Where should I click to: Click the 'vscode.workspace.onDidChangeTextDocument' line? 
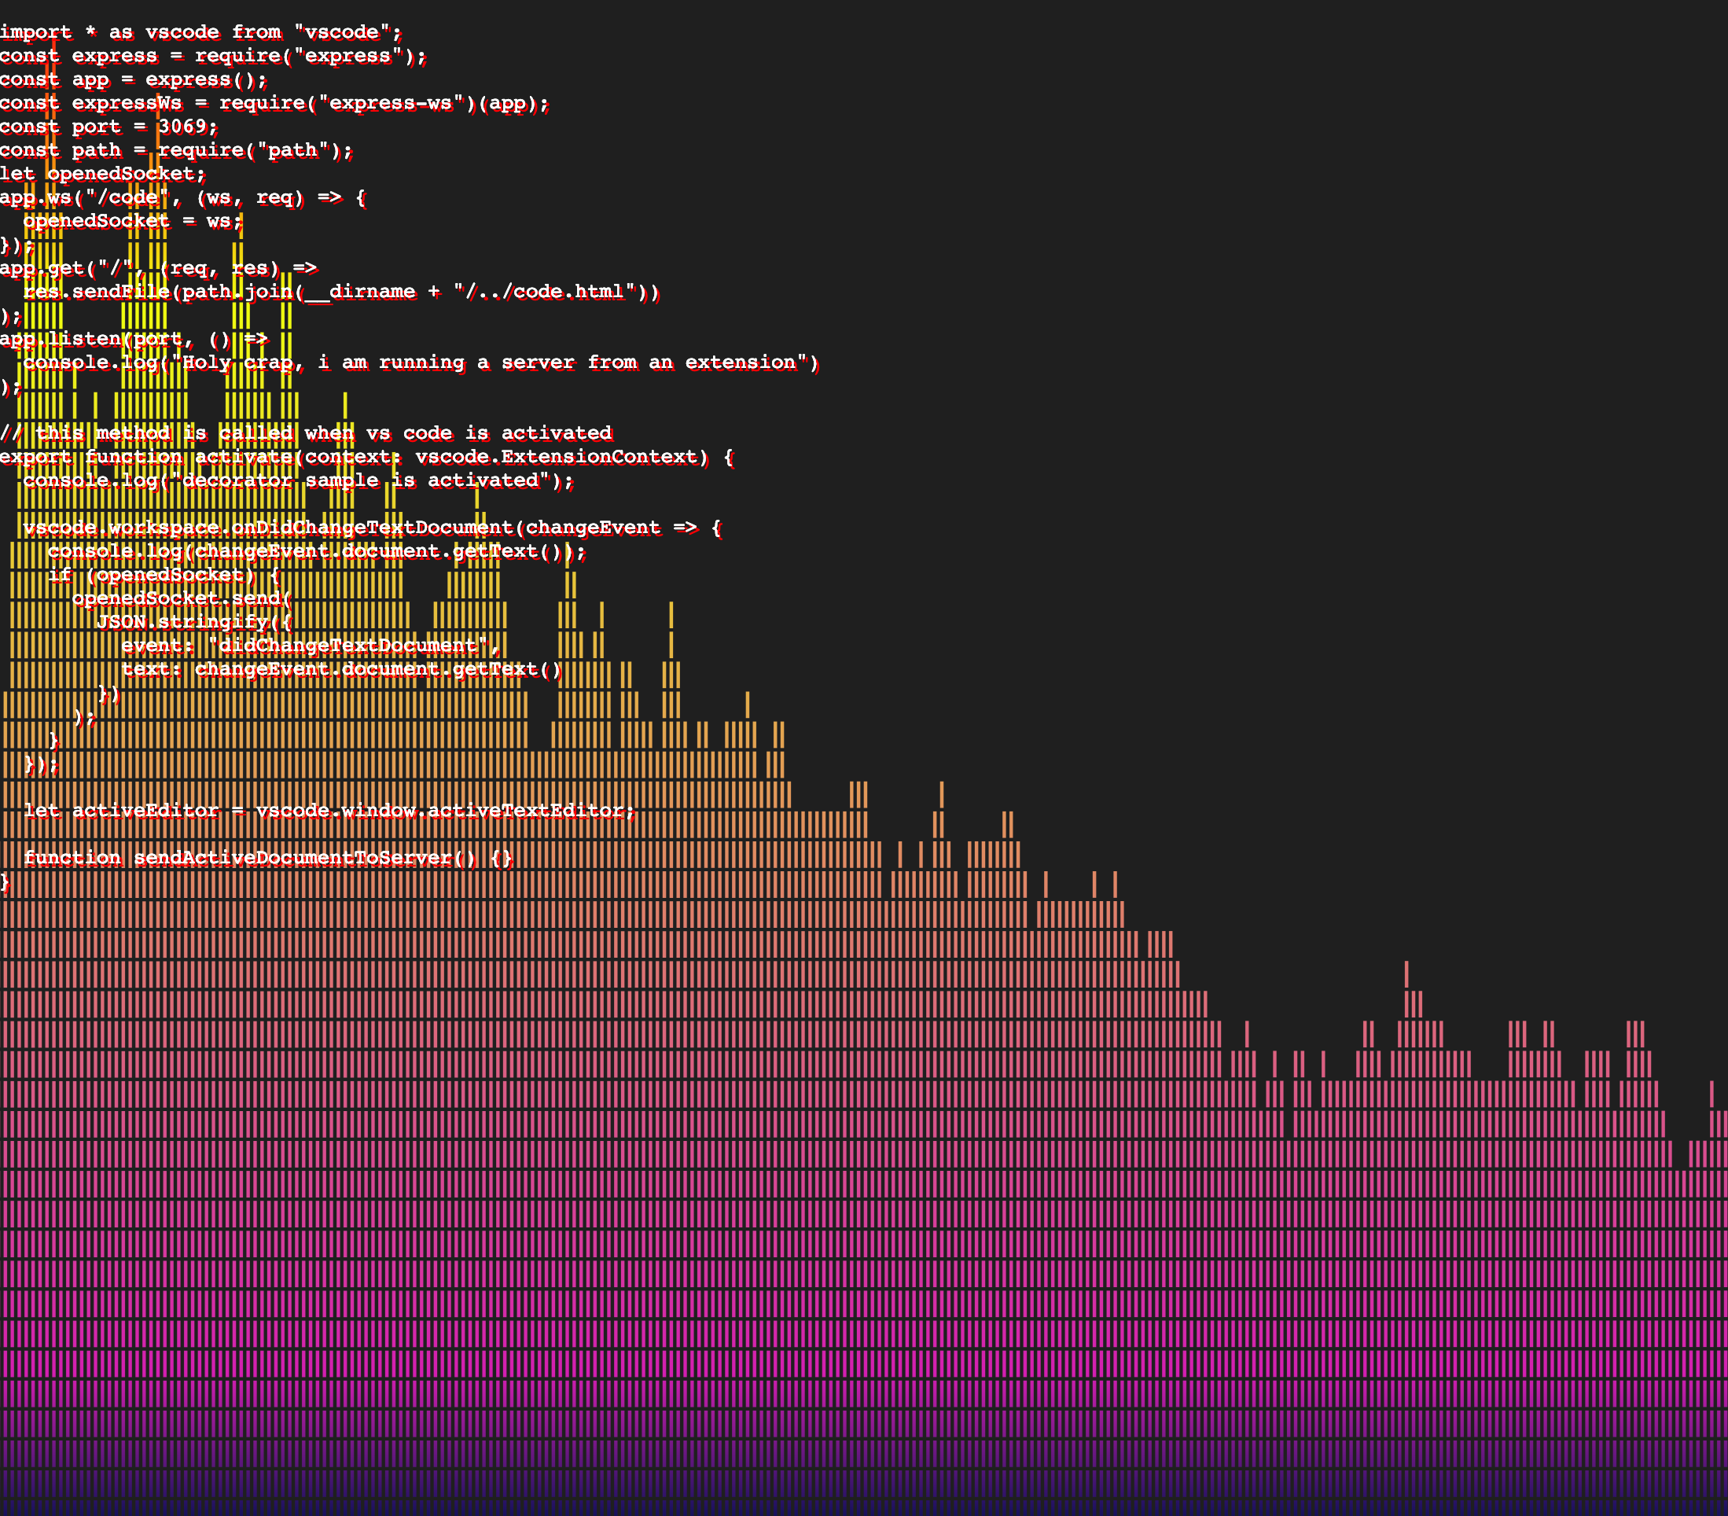click(372, 528)
